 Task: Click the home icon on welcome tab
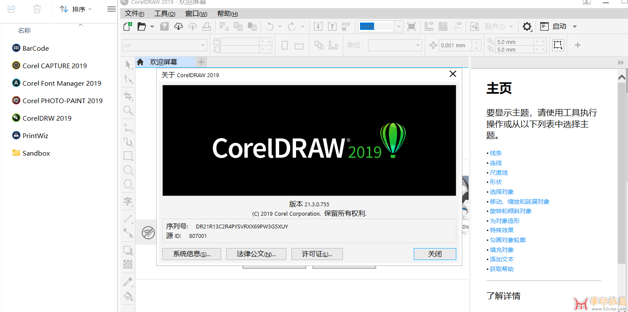[x=140, y=62]
